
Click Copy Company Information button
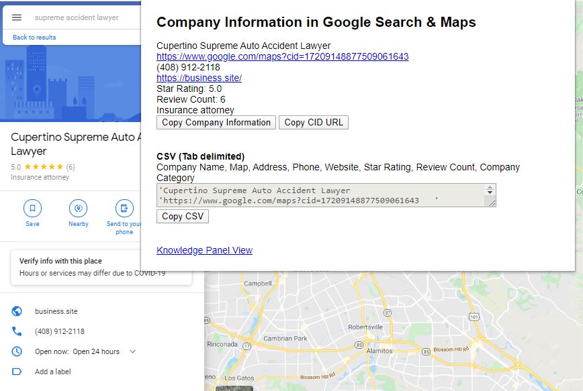tap(216, 123)
